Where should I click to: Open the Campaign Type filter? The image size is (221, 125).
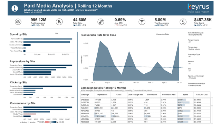[194, 55]
